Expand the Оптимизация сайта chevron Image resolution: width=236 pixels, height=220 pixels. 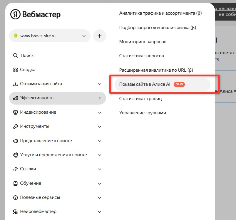tap(100, 84)
